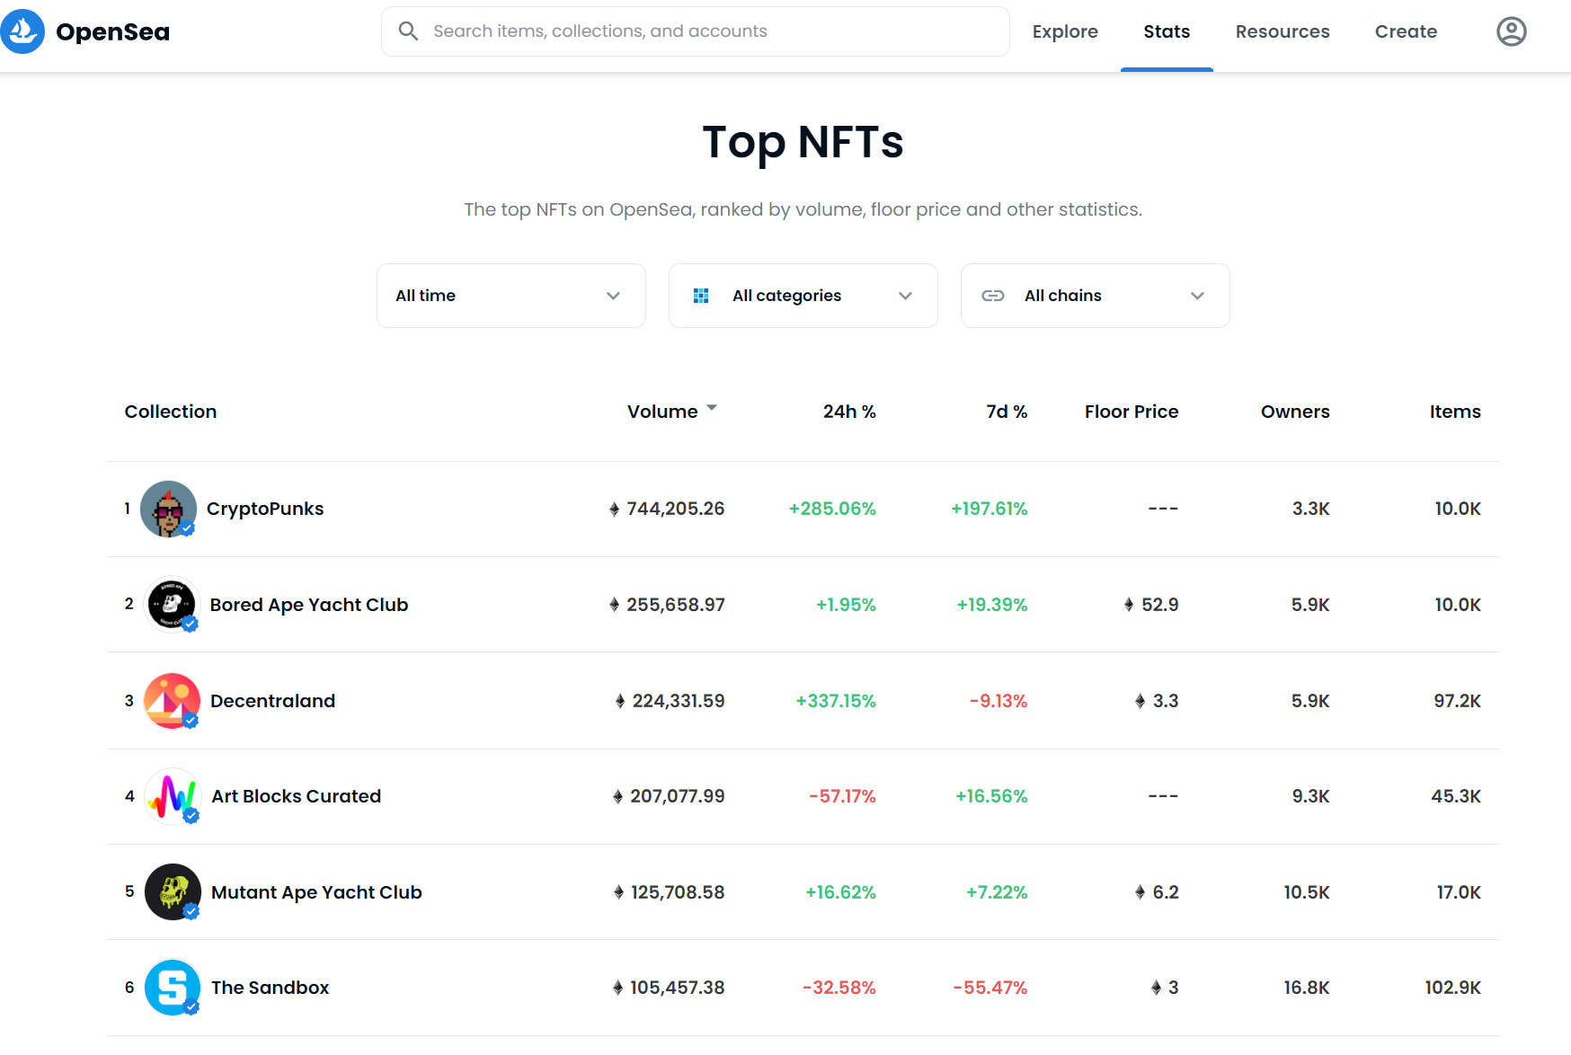Open The Sandbox collection name
This screenshot has width=1571, height=1055.
[x=270, y=988]
